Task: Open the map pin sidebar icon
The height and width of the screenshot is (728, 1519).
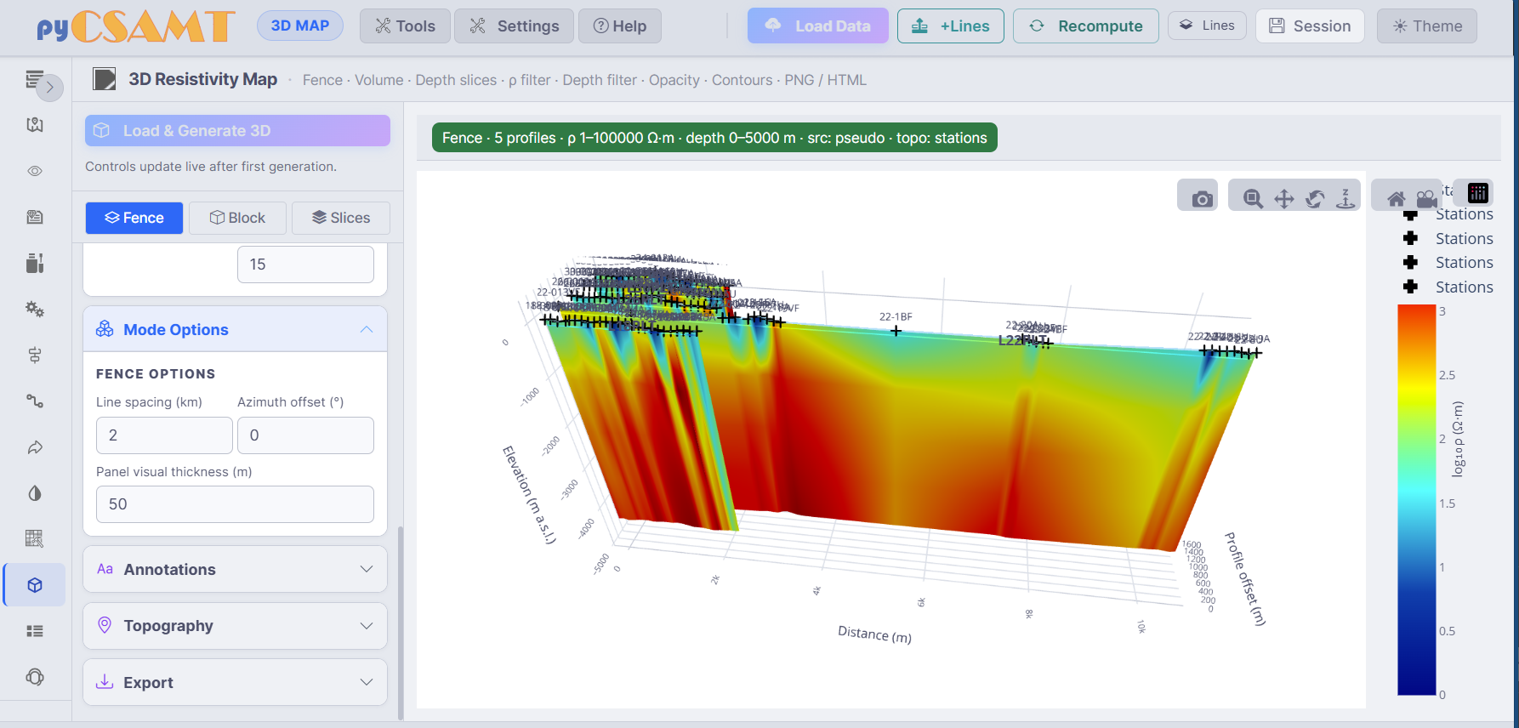Action: [x=35, y=125]
